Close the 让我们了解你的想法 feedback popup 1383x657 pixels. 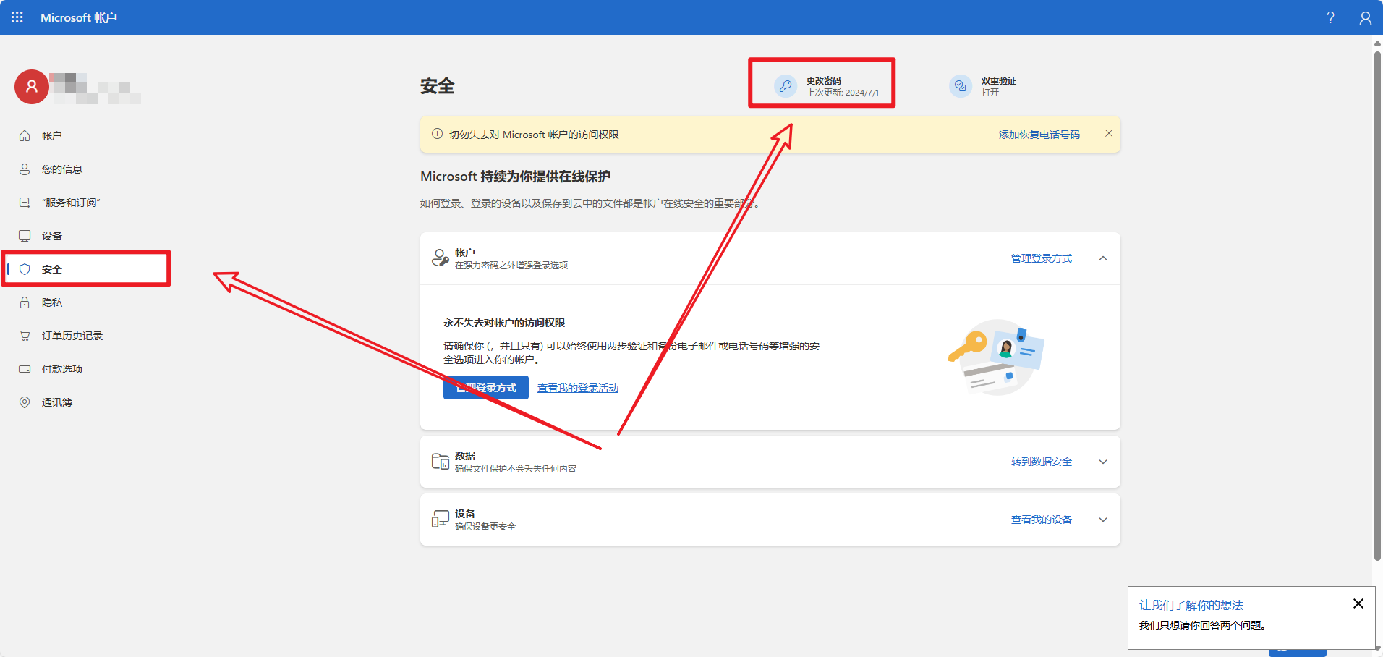tap(1358, 603)
